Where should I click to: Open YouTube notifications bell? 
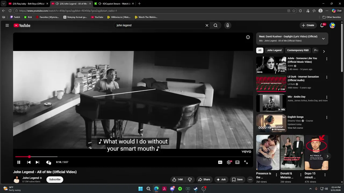click(322, 25)
